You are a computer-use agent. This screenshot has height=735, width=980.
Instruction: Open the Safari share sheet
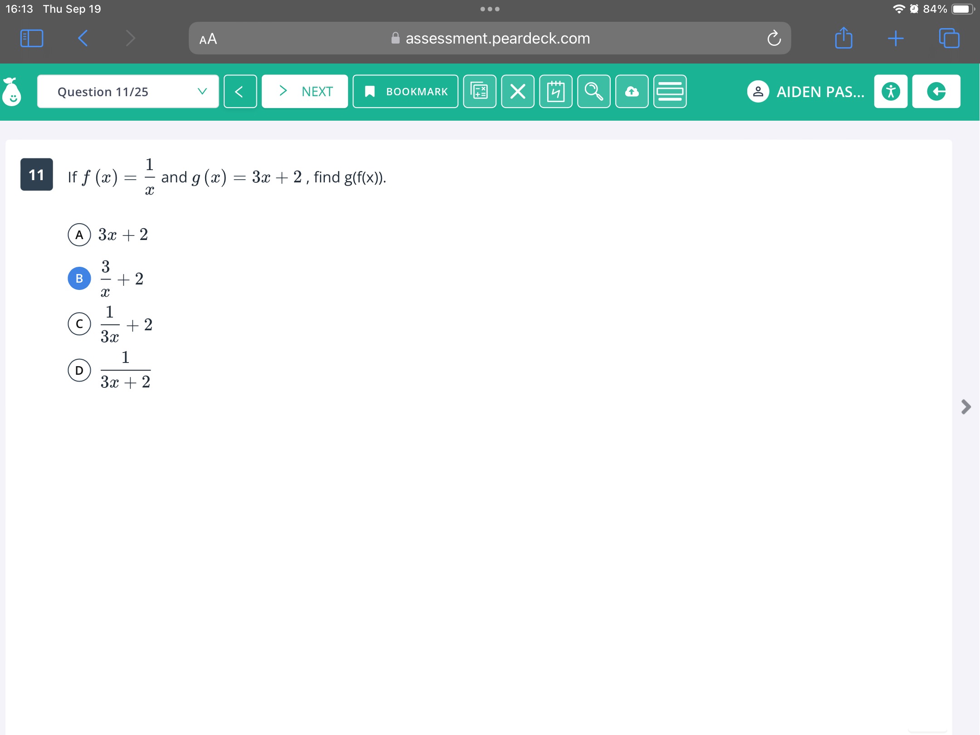pyautogui.click(x=843, y=38)
